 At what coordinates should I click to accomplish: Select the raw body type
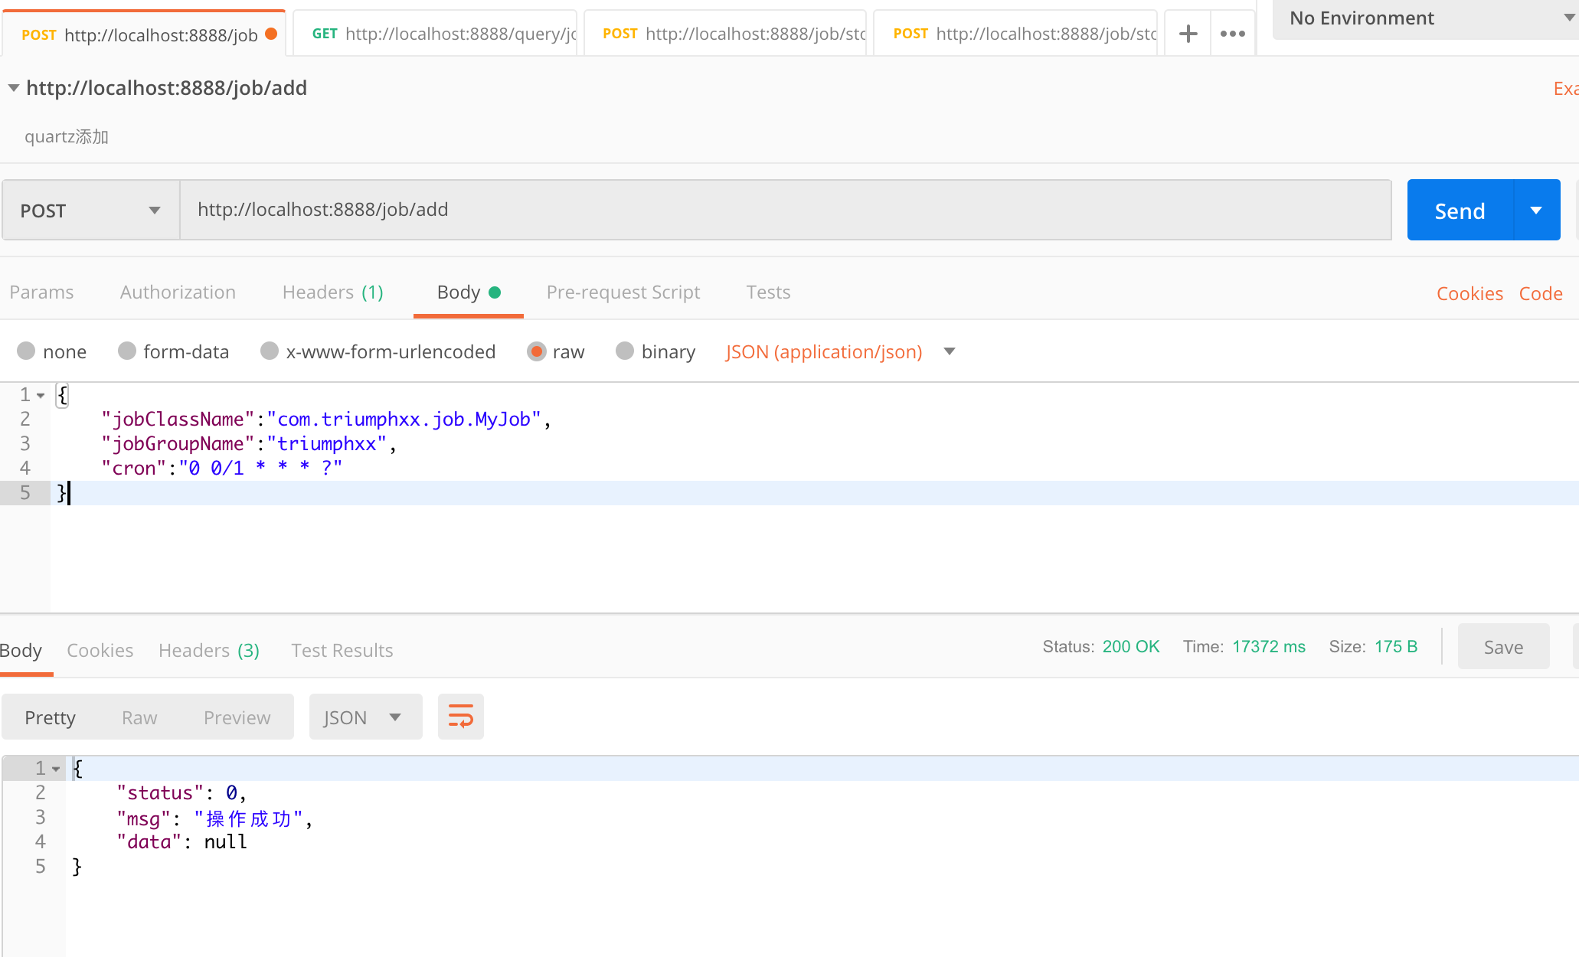(556, 351)
